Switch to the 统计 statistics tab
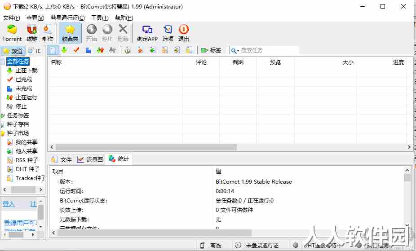 click(119, 159)
